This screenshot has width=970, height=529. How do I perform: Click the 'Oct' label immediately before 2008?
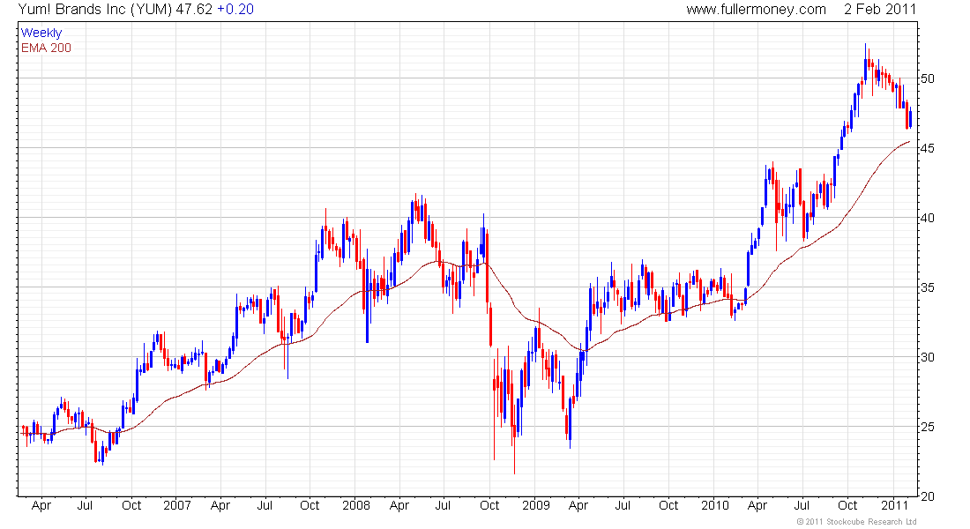coord(310,505)
